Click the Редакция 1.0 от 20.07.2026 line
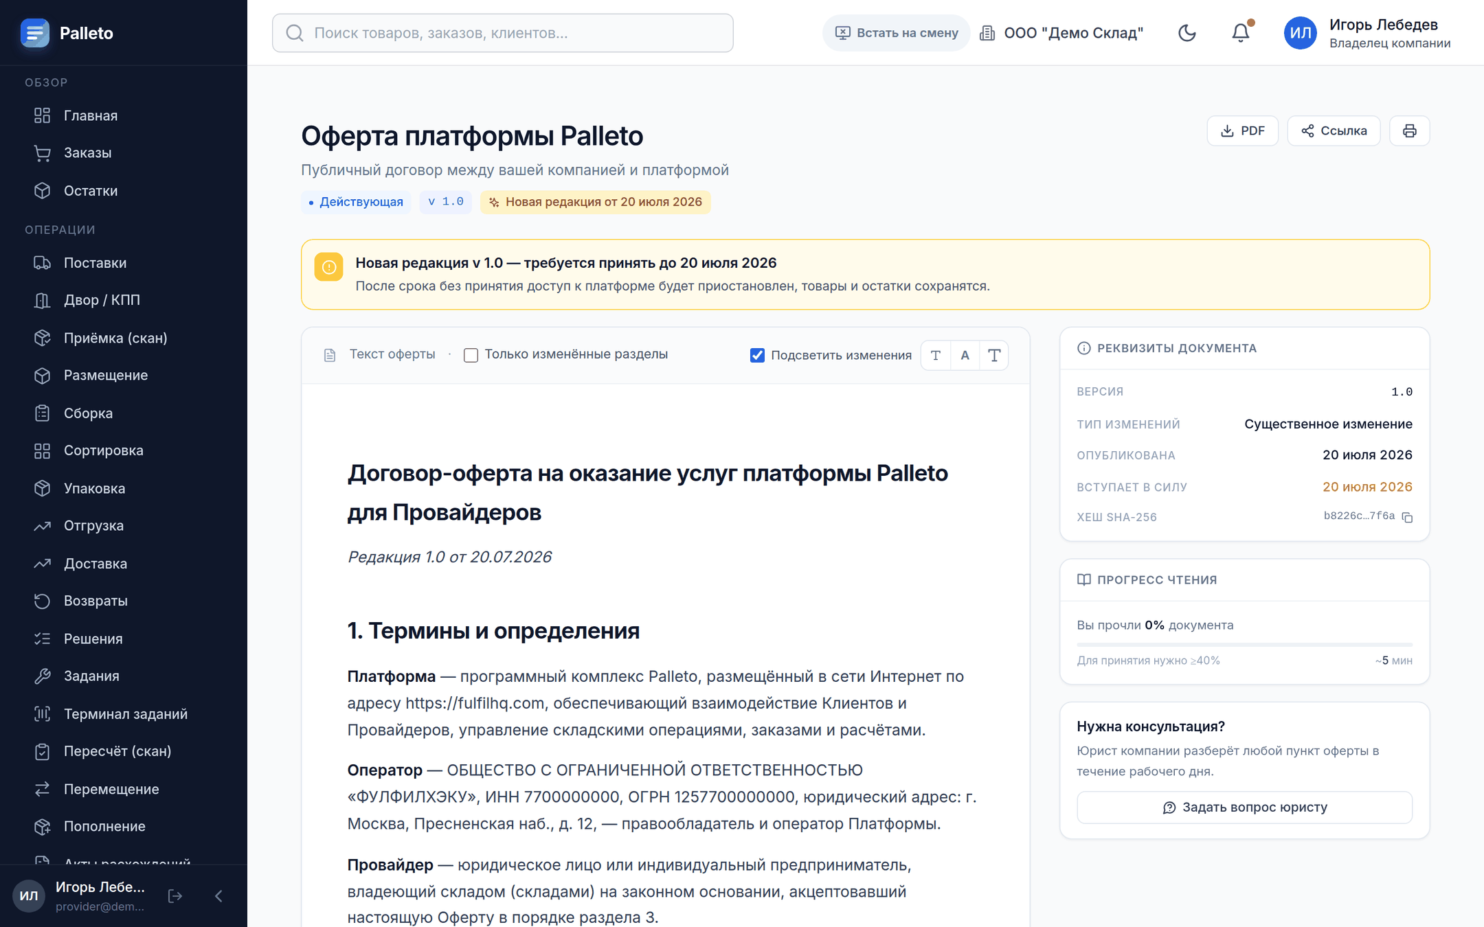1484x927 pixels. [449, 557]
